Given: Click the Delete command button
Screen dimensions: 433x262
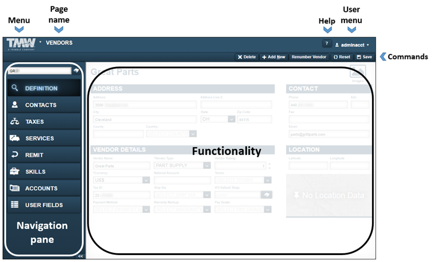Looking at the screenshot, I should [247, 57].
